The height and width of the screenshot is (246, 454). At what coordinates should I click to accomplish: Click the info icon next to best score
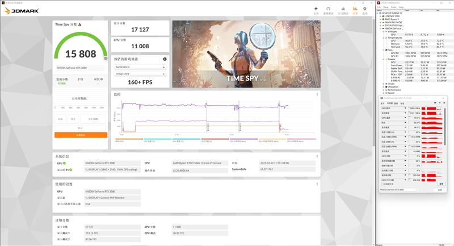click(102, 79)
